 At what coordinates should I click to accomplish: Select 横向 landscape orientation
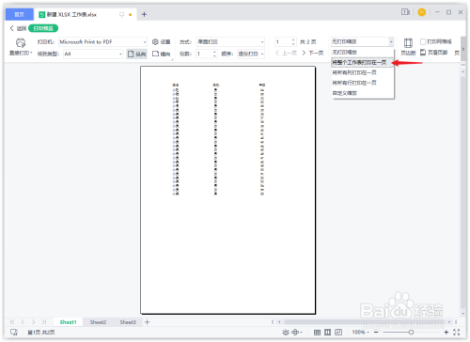[162, 54]
